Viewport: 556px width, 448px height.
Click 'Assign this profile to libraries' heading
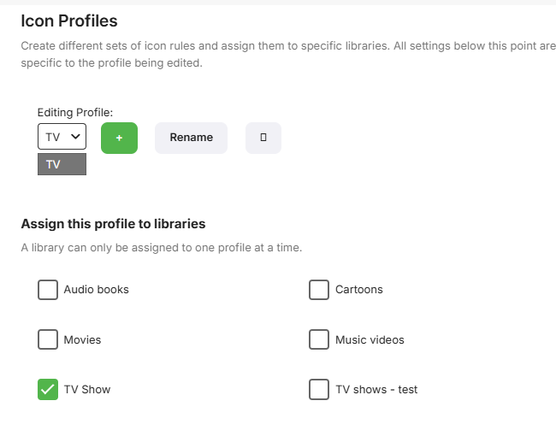click(x=113, y=224)
